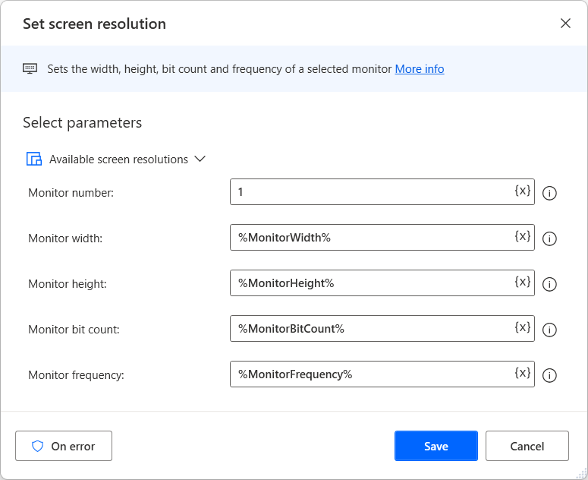Show info for Monitor bit count

549,330
